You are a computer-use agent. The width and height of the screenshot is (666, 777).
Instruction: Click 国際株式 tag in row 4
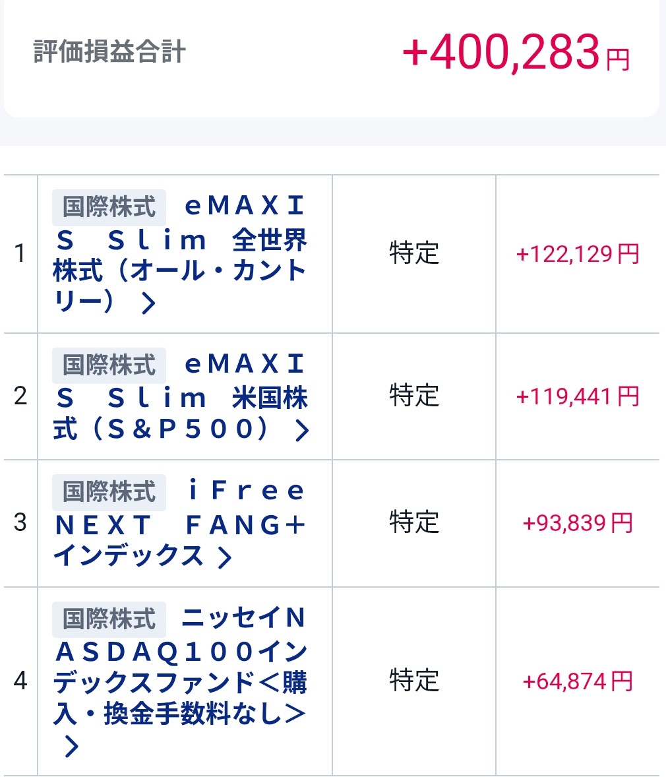coord(109,619)
